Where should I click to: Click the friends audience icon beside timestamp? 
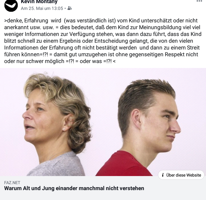(x=70, y=8)
